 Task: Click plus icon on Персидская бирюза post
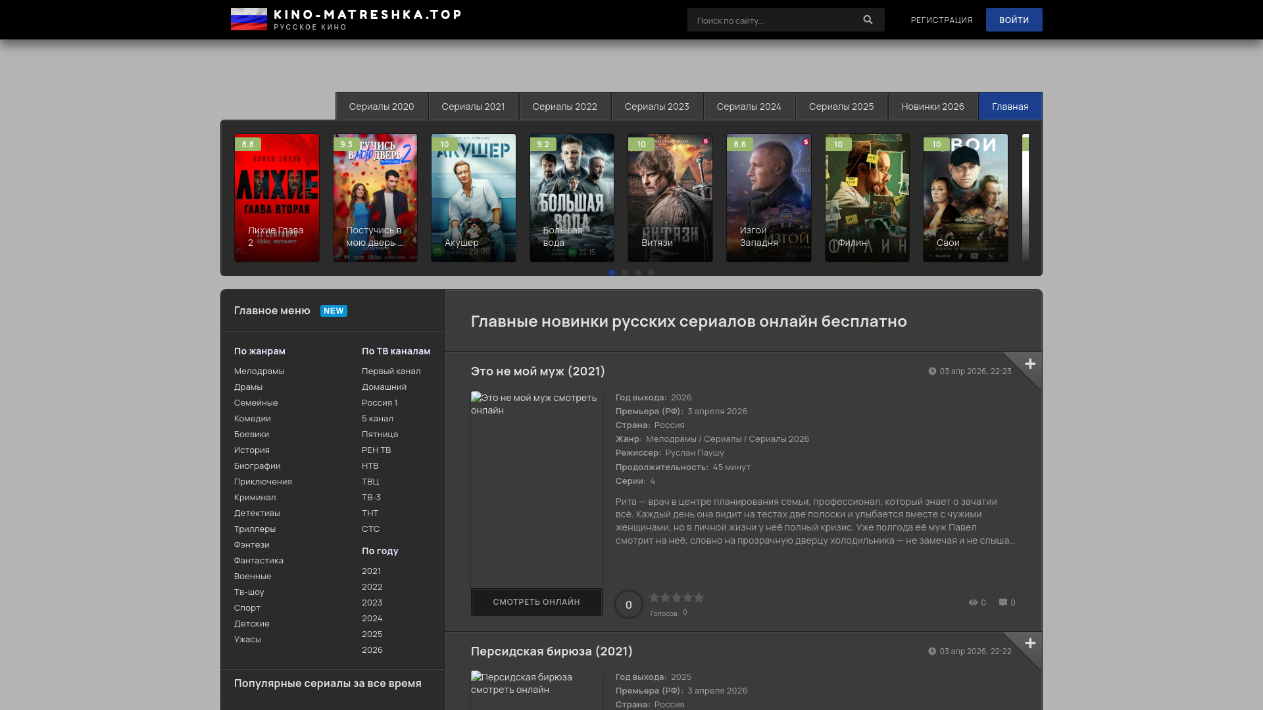[1030, 643]
